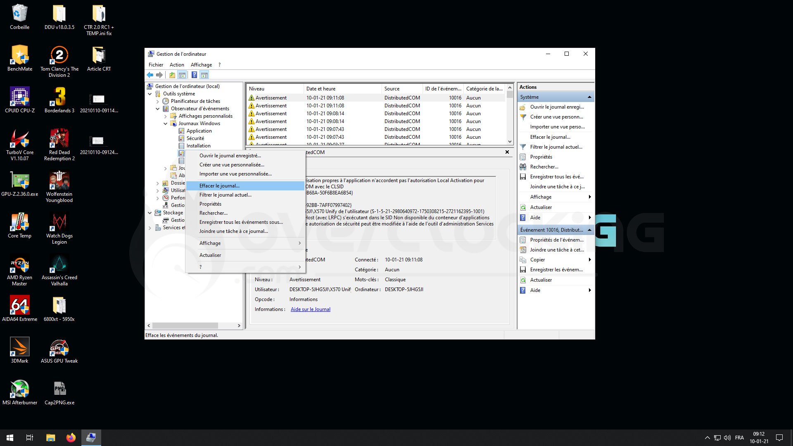Toggle the show/hide console tree toolbar icon
Viewport: 793px width, 446px height.
pyautogui.click(x=182, y=75)
